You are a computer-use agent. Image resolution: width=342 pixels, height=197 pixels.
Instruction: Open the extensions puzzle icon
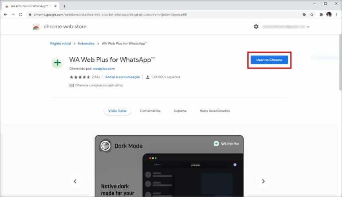pos(321,15)
